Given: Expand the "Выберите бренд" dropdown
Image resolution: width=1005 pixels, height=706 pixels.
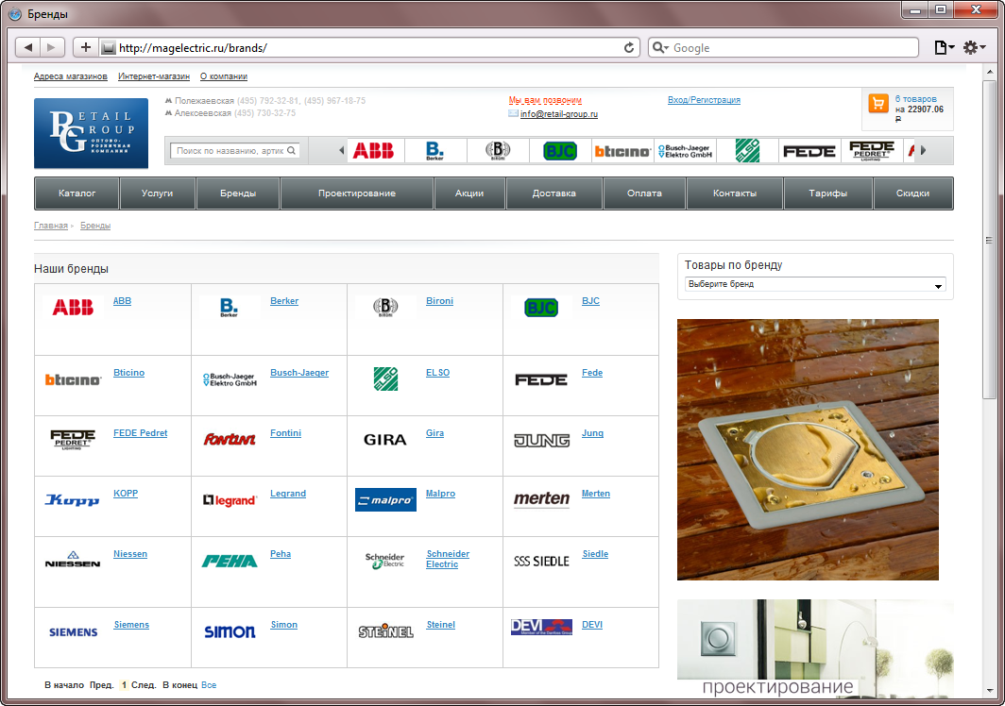Looking at the screenshot, I should click(x=815, y=284).
